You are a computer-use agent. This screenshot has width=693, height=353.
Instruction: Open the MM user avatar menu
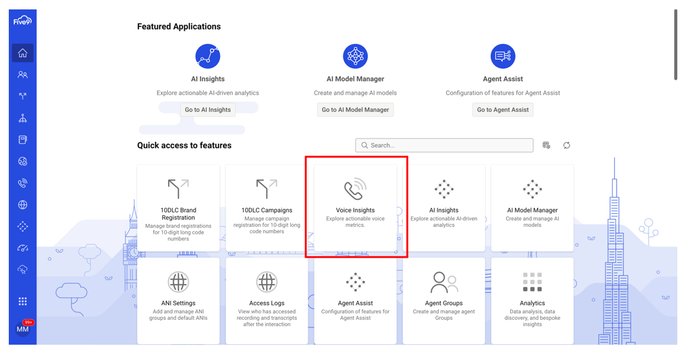tap(23, 329)
